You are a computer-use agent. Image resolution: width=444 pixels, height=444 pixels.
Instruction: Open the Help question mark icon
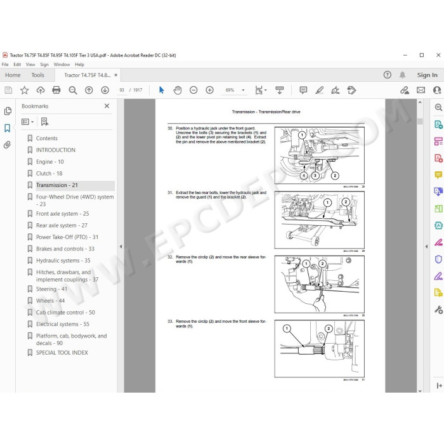click(x=388, y=75)
